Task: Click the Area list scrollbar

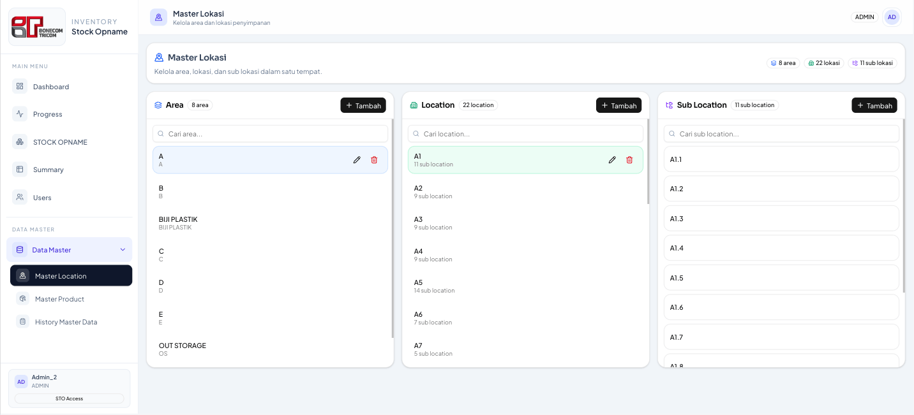Action: [x=393, y=228]
